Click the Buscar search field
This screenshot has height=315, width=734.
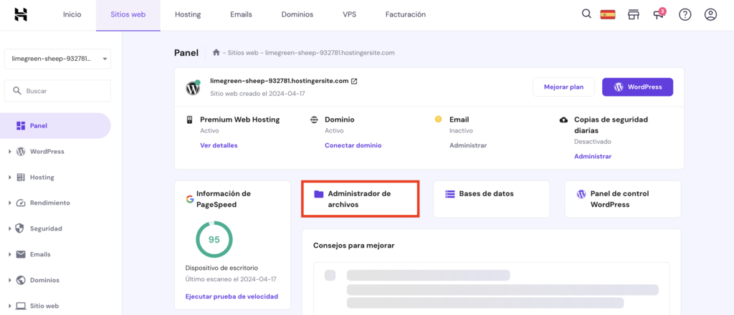coord(57,91)
